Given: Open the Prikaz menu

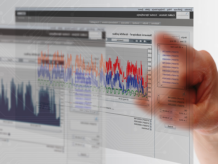Looking at the screenshot, I should point(169,10).
